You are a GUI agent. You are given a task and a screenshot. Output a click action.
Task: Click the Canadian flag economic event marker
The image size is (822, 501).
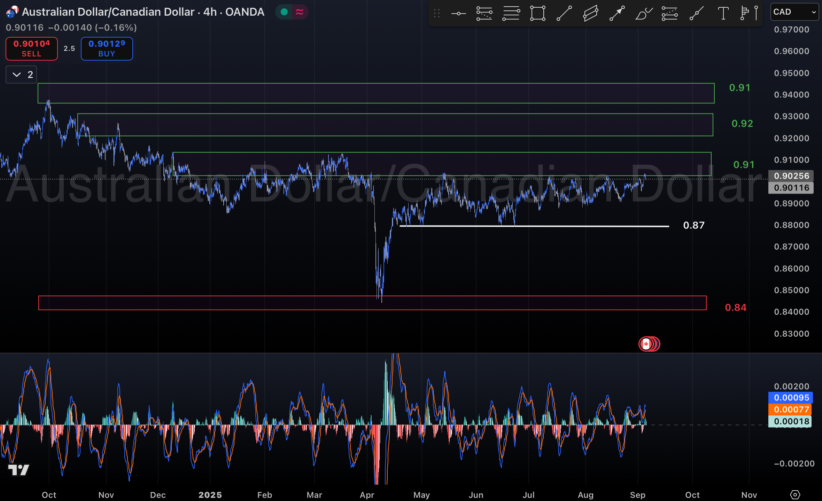pos(647,344)
